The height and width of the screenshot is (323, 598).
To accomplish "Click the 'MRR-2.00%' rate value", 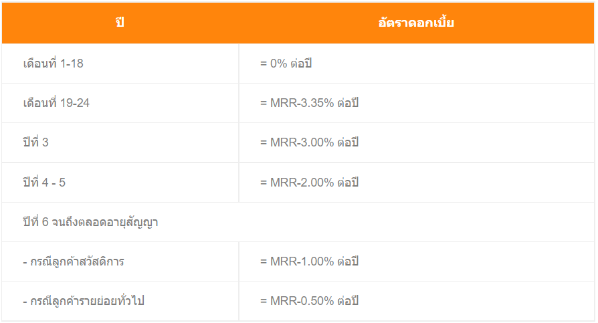I will click(x=302, y=182).
